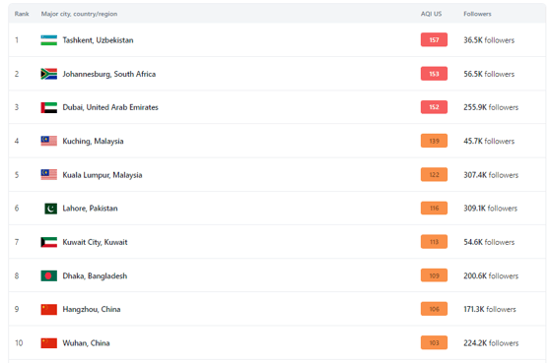Image resolution: width=552 pixels, height=363 pixels.
Task: Click the China flag beside Hangzhou
Action: tap(49, 309)
